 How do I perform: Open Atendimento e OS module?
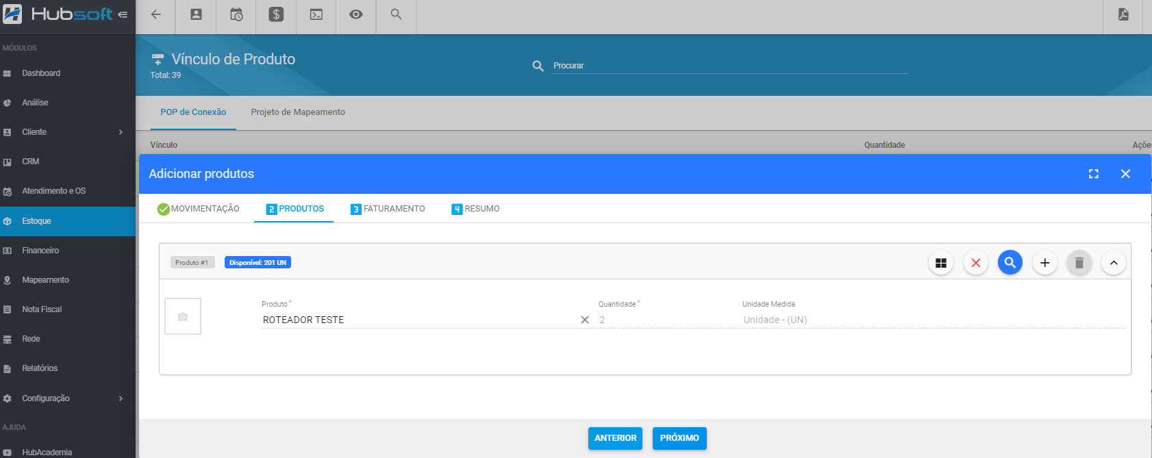pyautogui.click(x=68, y=191)
